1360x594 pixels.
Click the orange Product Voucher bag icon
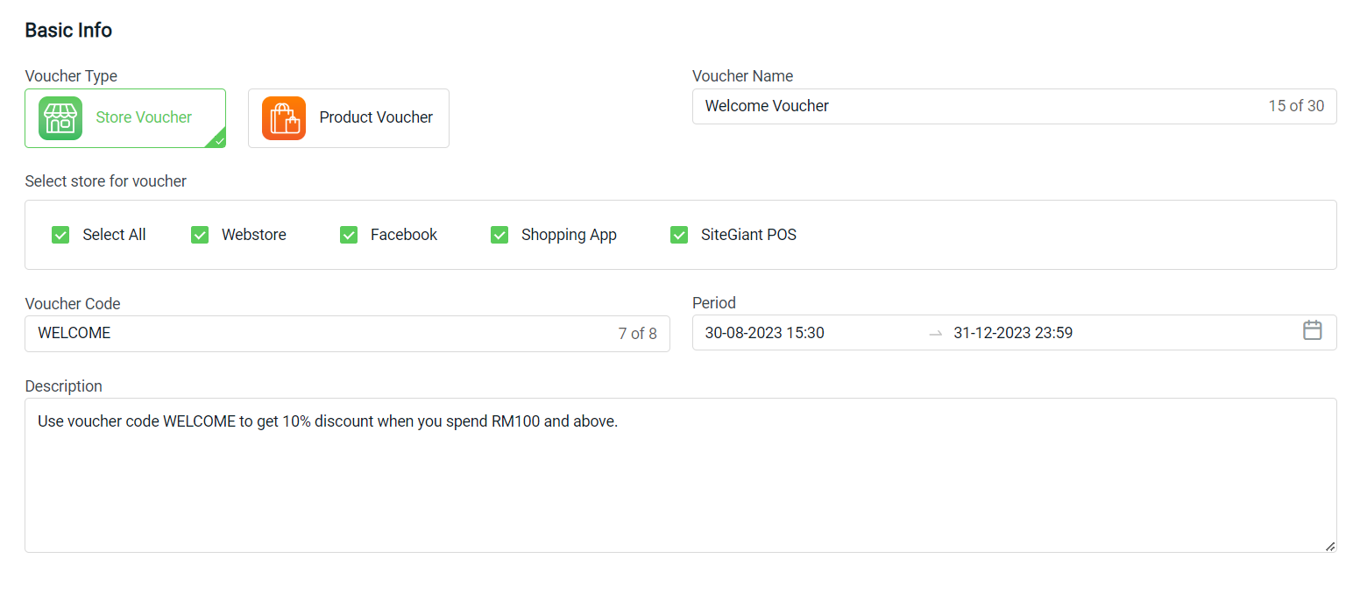click(284, 118)
